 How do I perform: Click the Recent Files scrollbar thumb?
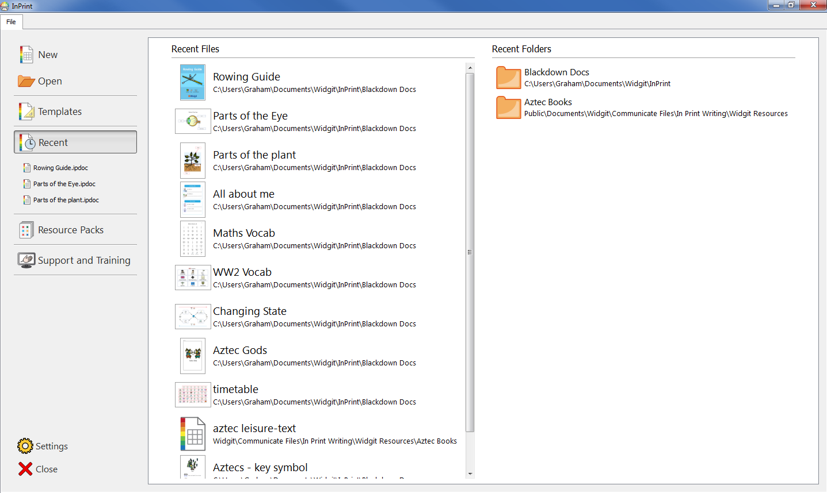point(470,252)
